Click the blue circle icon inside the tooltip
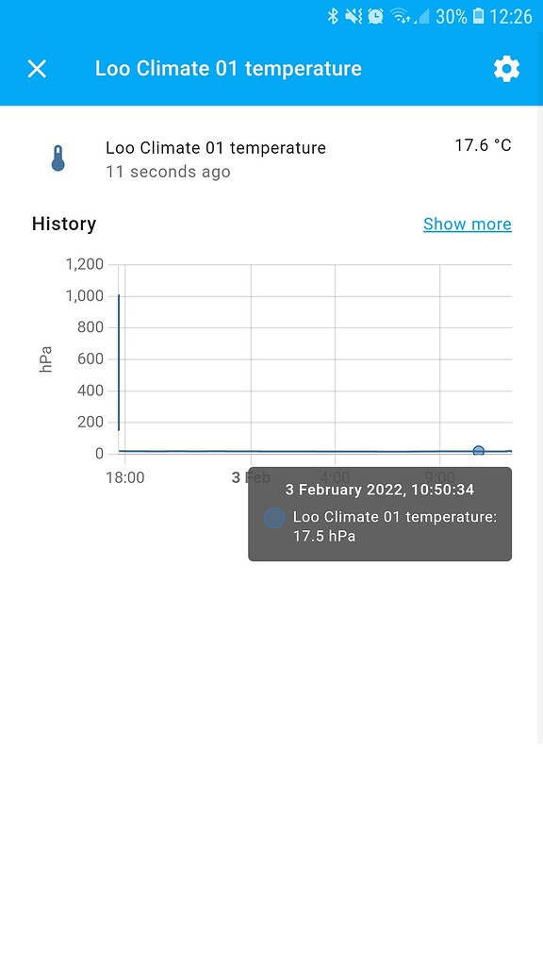The height and width of the screenshot is (966, 543). pos(274,518)
